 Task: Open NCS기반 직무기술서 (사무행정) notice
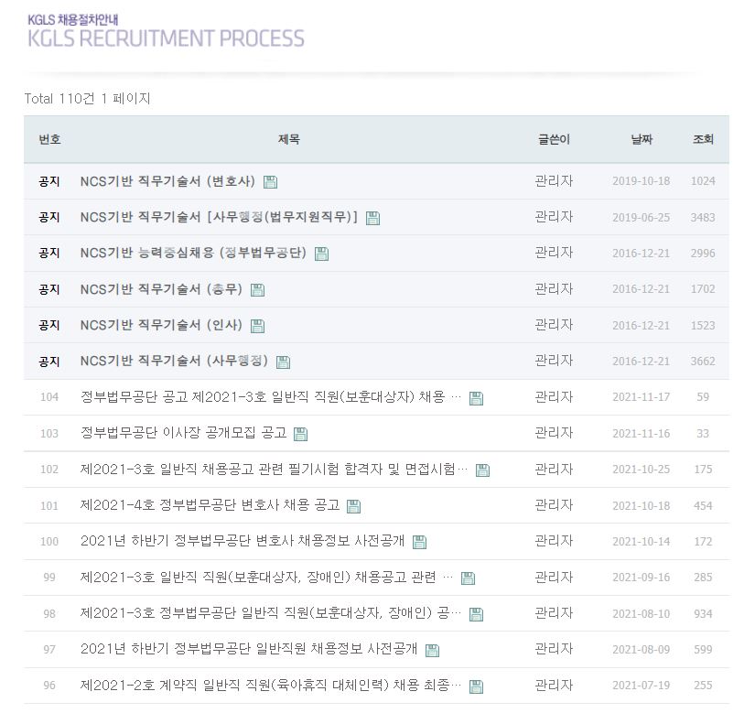click(174, 361)
